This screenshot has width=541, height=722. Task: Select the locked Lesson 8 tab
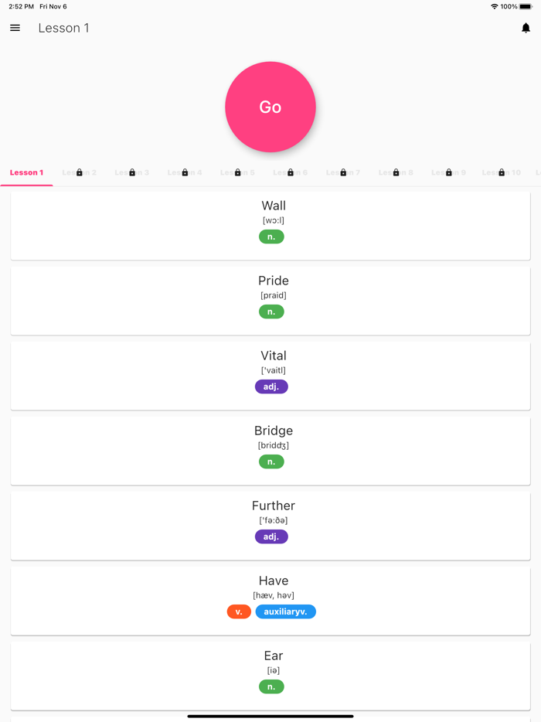pos(396,172)
